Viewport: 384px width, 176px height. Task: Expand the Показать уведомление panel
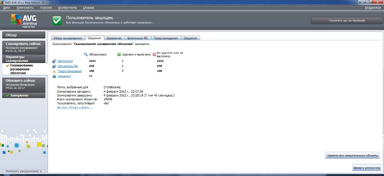point(24,171)
